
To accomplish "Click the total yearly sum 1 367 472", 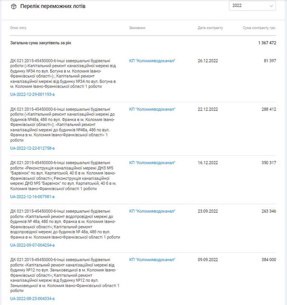I will click(x=267, y=43).
